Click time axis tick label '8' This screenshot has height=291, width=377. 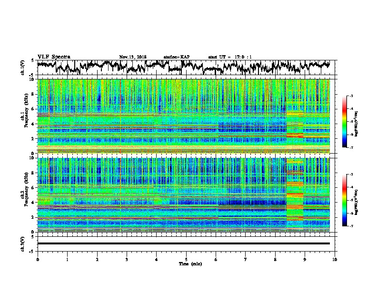pyautogui.click(x=275, y=260)
